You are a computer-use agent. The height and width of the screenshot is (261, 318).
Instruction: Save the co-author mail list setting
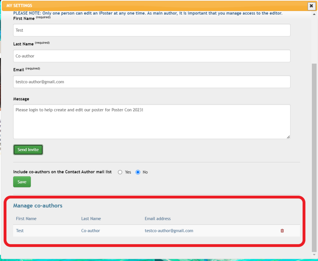pos(22,182)
